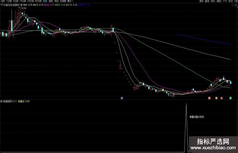This screenshot has height=153, width=238.
Task: Click the 涨 marker on the time axis
Action: tap(222, 98)
